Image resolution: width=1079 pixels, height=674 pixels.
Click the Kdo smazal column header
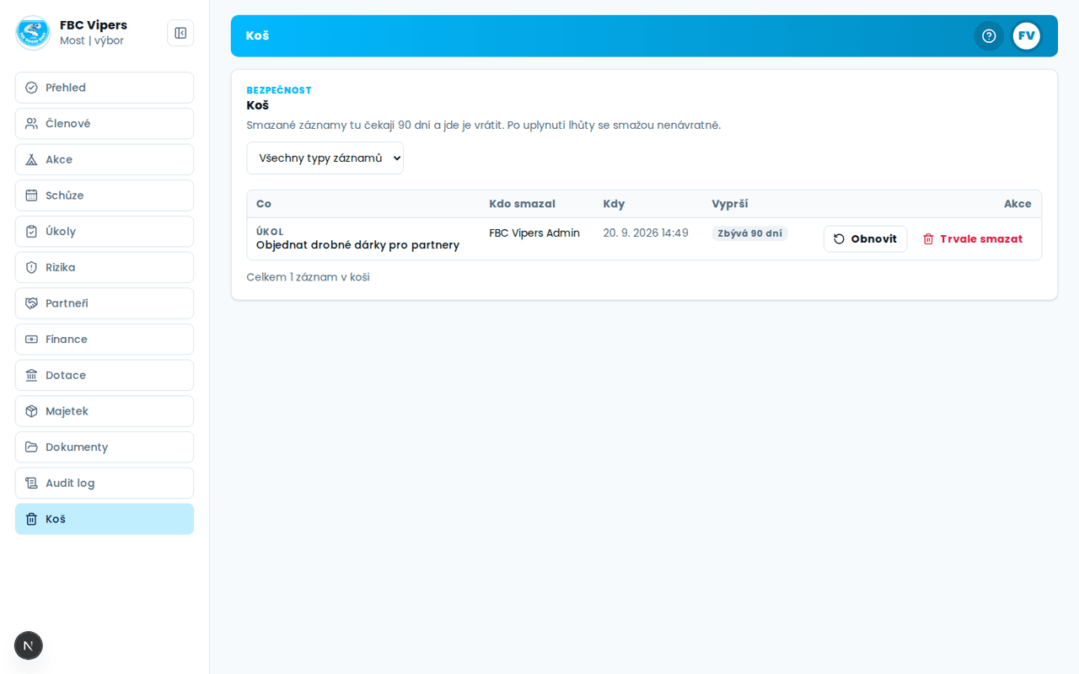point(522,204)
